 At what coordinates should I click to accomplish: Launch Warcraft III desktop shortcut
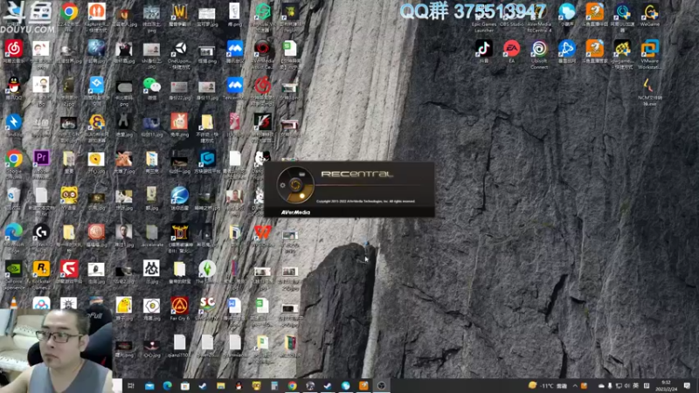180,14
